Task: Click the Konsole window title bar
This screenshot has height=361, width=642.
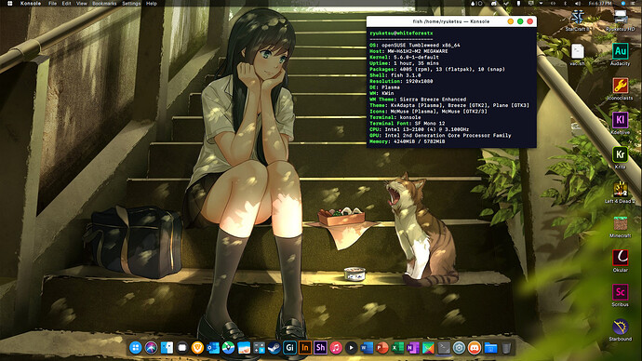Action: [451, 21]
